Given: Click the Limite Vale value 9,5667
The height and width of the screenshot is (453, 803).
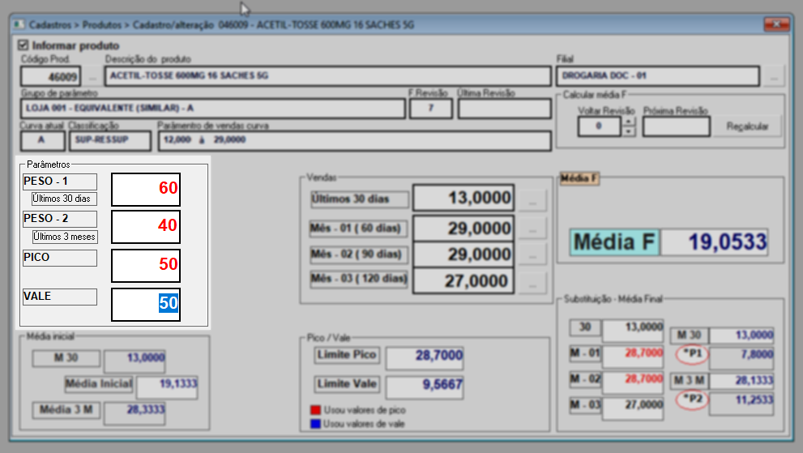Looking at the screenshot, I should (x=425, y=387).
